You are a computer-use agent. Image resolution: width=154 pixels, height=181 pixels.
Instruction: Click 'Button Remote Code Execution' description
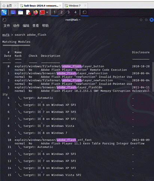click(84, 70)
